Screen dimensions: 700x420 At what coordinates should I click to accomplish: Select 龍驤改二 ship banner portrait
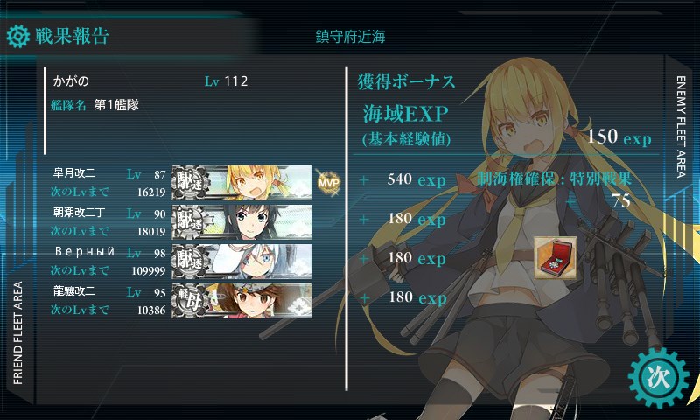241,300
